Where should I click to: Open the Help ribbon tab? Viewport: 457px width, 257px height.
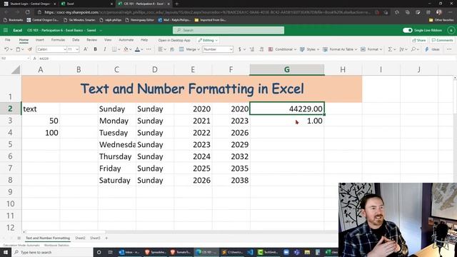[144, 40]
